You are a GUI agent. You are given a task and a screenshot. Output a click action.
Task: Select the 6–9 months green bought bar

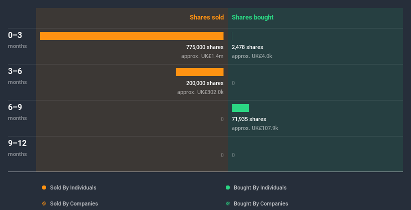pyautogui.click(x=240, y=108)
